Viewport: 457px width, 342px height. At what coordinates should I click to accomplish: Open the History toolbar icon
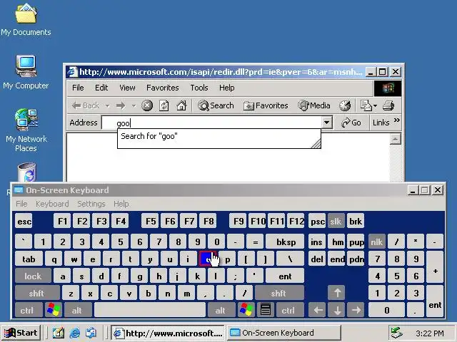(345, 105)
